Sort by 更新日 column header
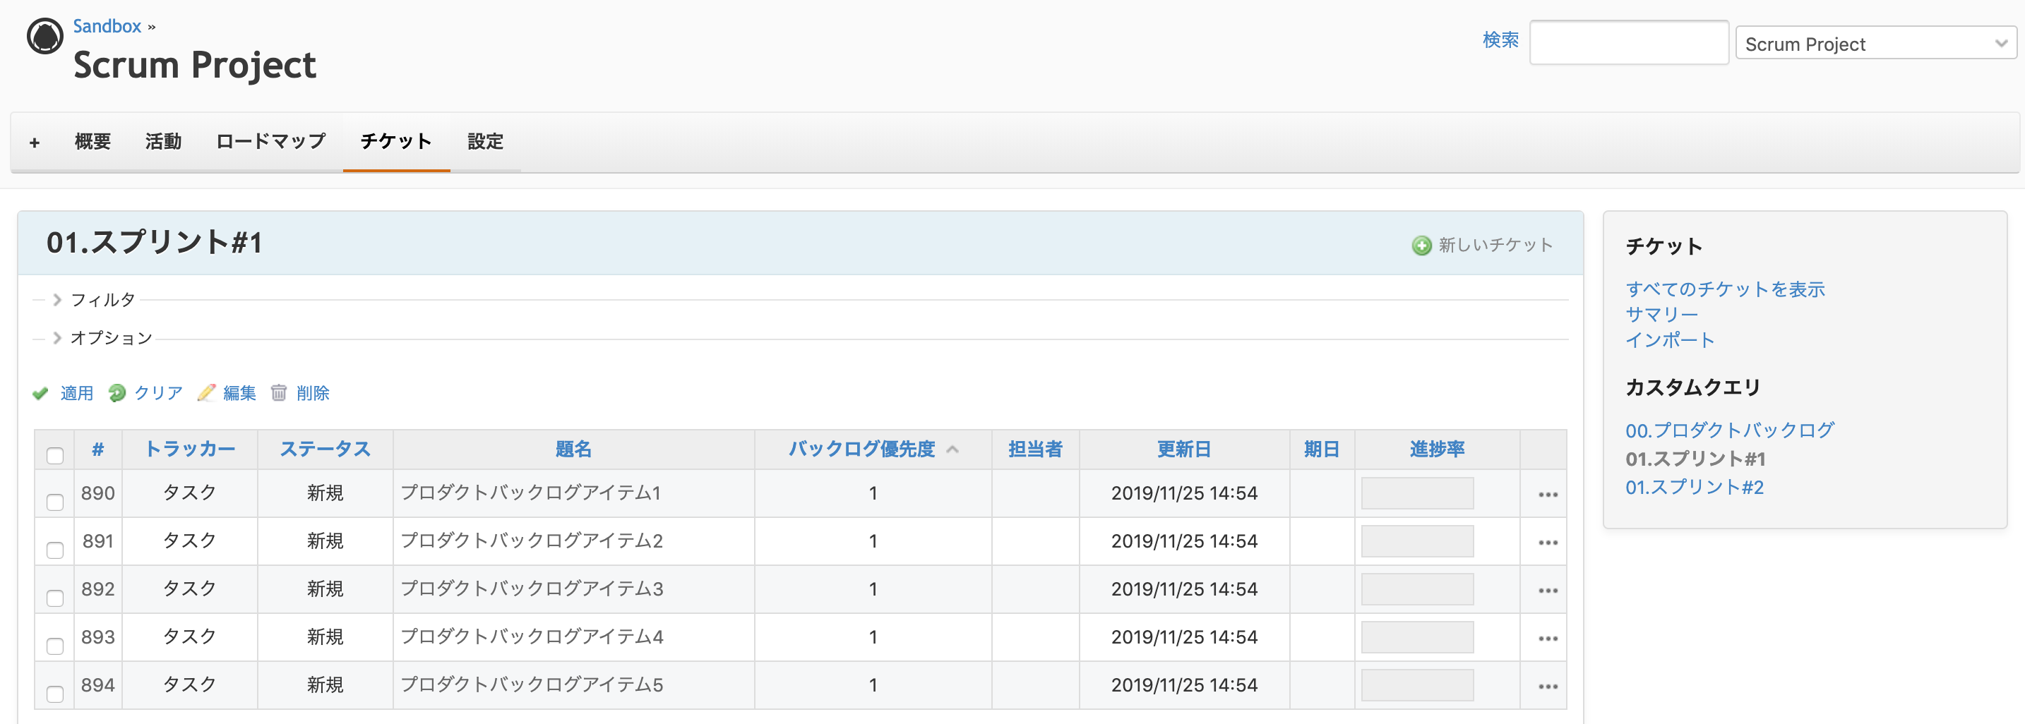 (x=1184, y=450)
